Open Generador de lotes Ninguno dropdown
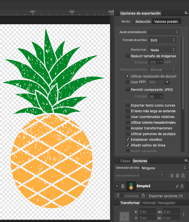The width and height of the screenshot is (189, 222). (x=164, y=168)
